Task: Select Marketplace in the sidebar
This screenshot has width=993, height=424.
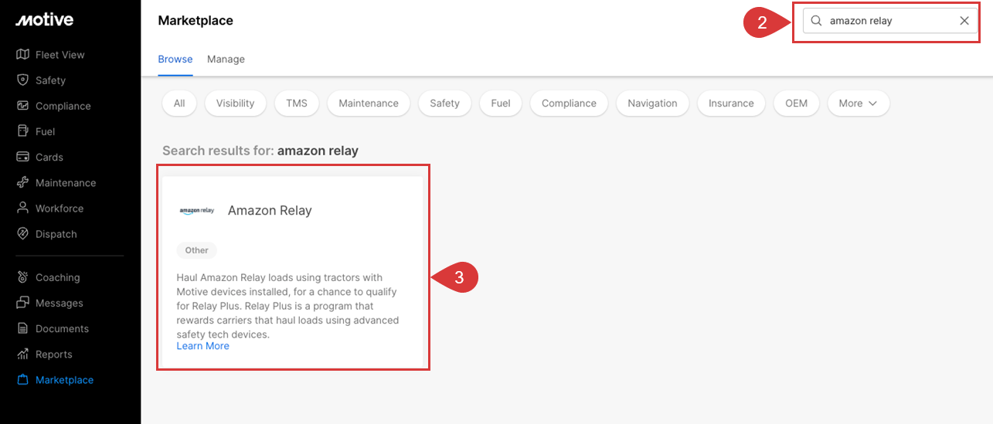Action: click(65, 380)
